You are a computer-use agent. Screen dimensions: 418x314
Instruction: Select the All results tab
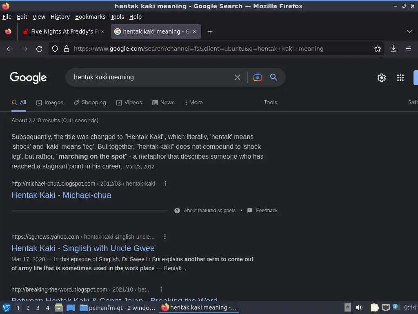[x=19, y=103]
